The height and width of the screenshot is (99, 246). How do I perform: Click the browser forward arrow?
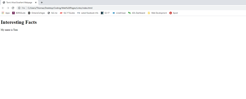pyautogui.click(x=8, y=8)
